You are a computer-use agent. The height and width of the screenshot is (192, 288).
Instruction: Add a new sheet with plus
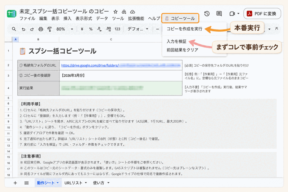pos(15,183)
